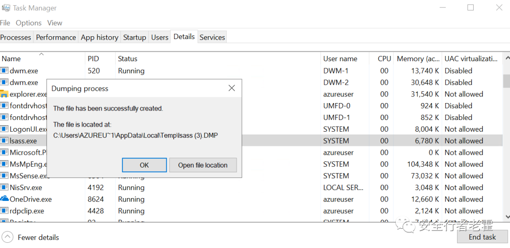Screen dimensions: 510x248
Task: Click user name UMFD-1
Action: coord(337,117)
